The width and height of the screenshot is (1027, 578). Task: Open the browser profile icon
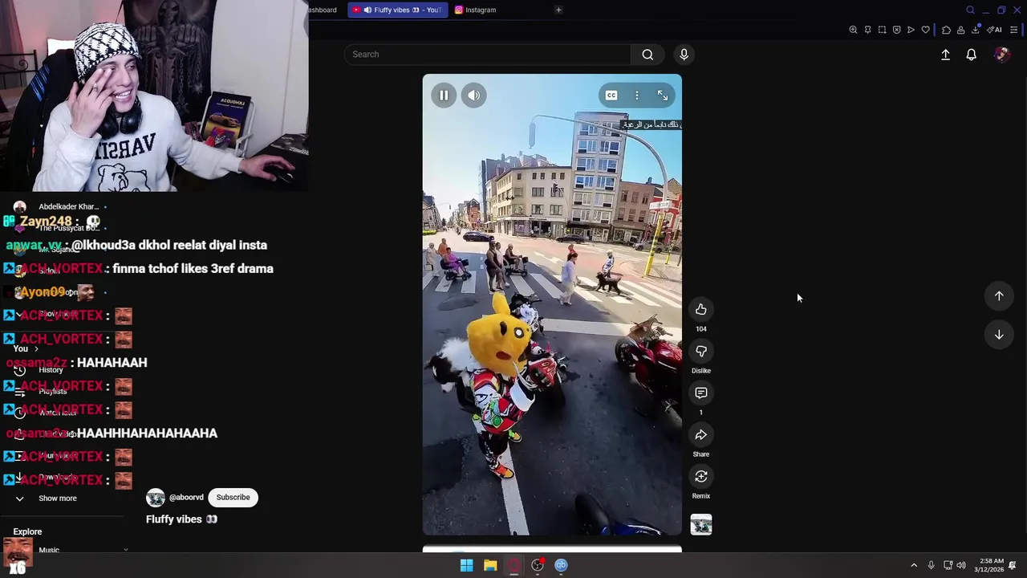(960, 31)
